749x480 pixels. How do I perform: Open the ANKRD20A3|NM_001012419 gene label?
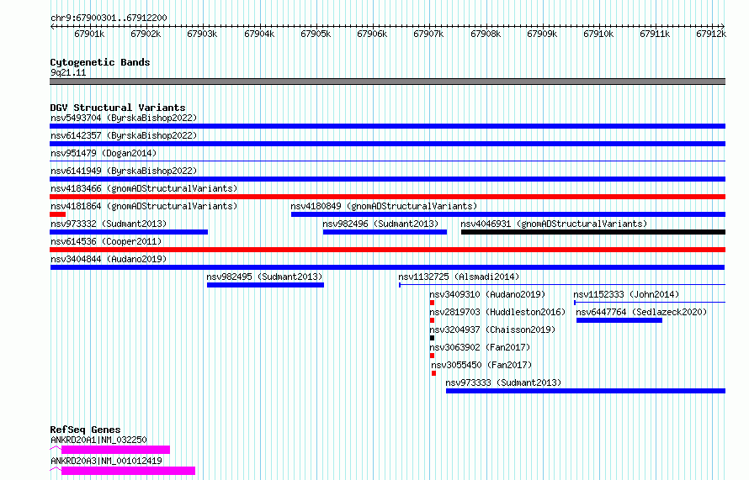pos(107,461)
